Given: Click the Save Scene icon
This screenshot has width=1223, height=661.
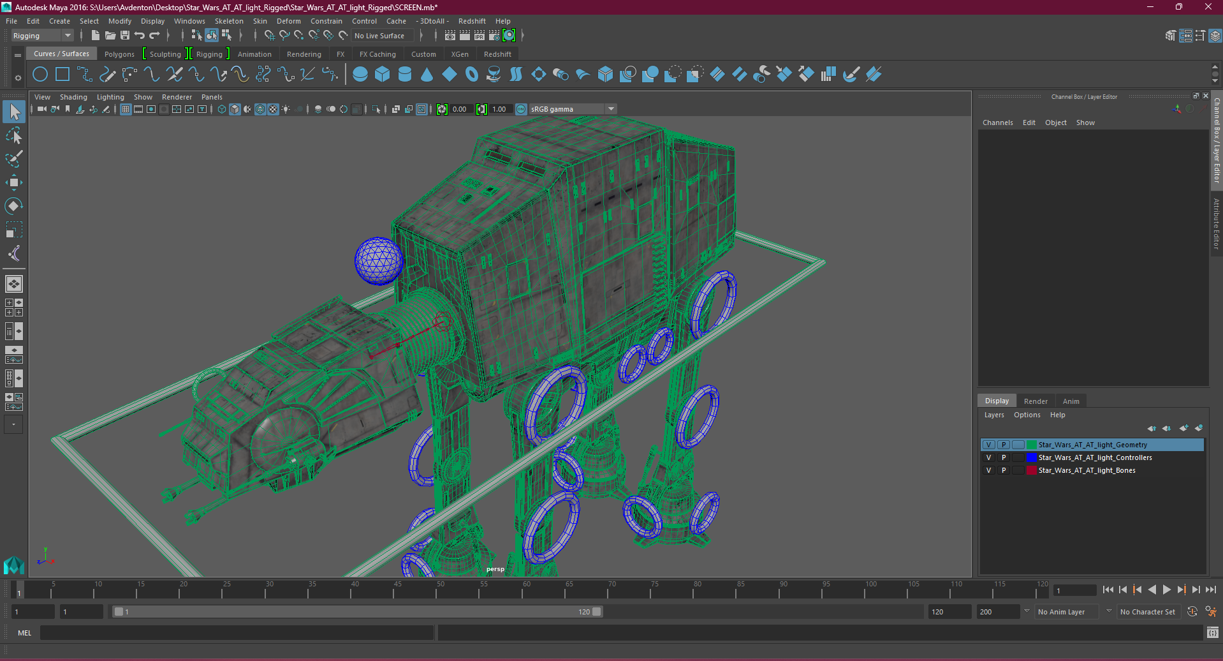Looking at the screenshot, I should point(125,36).
